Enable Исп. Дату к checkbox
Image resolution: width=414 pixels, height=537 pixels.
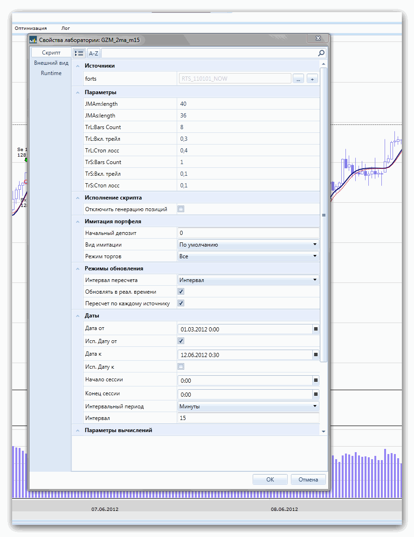[181, 366]
